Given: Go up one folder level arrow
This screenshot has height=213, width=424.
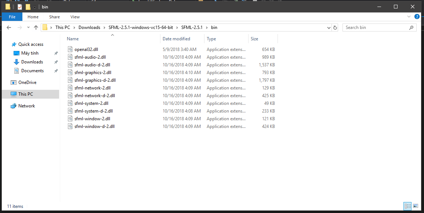Looking at the screenshot, I should tap(36, 27).
